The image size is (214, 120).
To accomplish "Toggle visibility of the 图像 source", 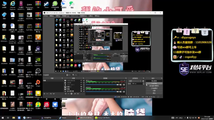I will point(81,89).
